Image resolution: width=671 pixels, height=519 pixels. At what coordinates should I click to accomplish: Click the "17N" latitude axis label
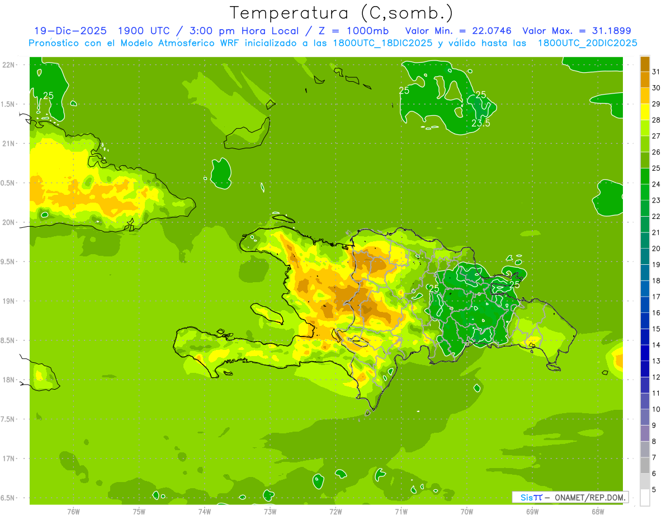pyautogui.click(x=10, y=459)
